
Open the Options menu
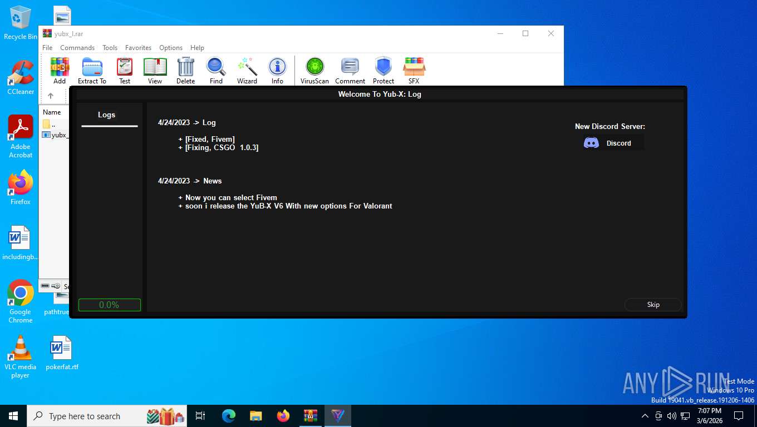(x=171, y=48)
